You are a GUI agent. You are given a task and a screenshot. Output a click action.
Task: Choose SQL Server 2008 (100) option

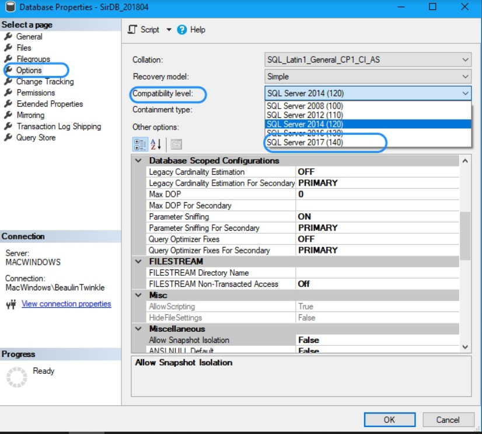point(368,106)
